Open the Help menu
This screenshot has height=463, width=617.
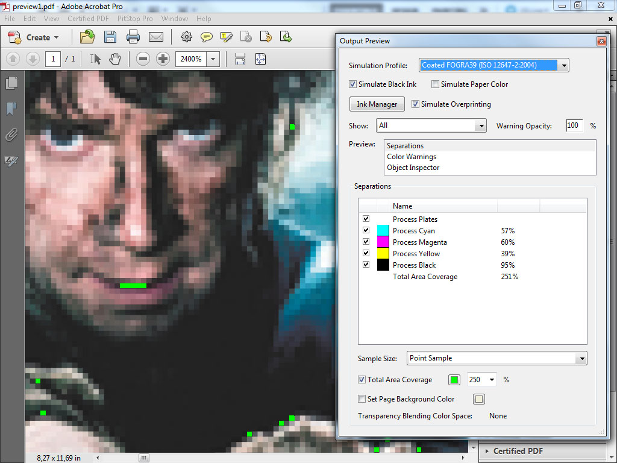(204, 19)
